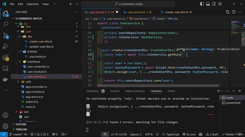Expand the TIMELINE section
Viewport: 245px width, 137px height.
click(46, 129)
